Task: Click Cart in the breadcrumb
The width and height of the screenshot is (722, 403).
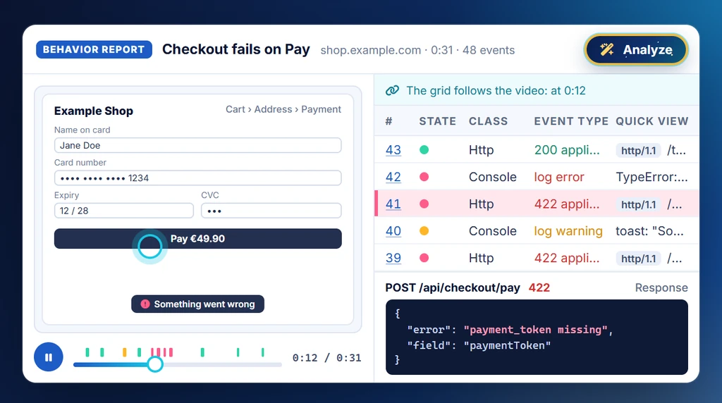Action: (235, 109)
